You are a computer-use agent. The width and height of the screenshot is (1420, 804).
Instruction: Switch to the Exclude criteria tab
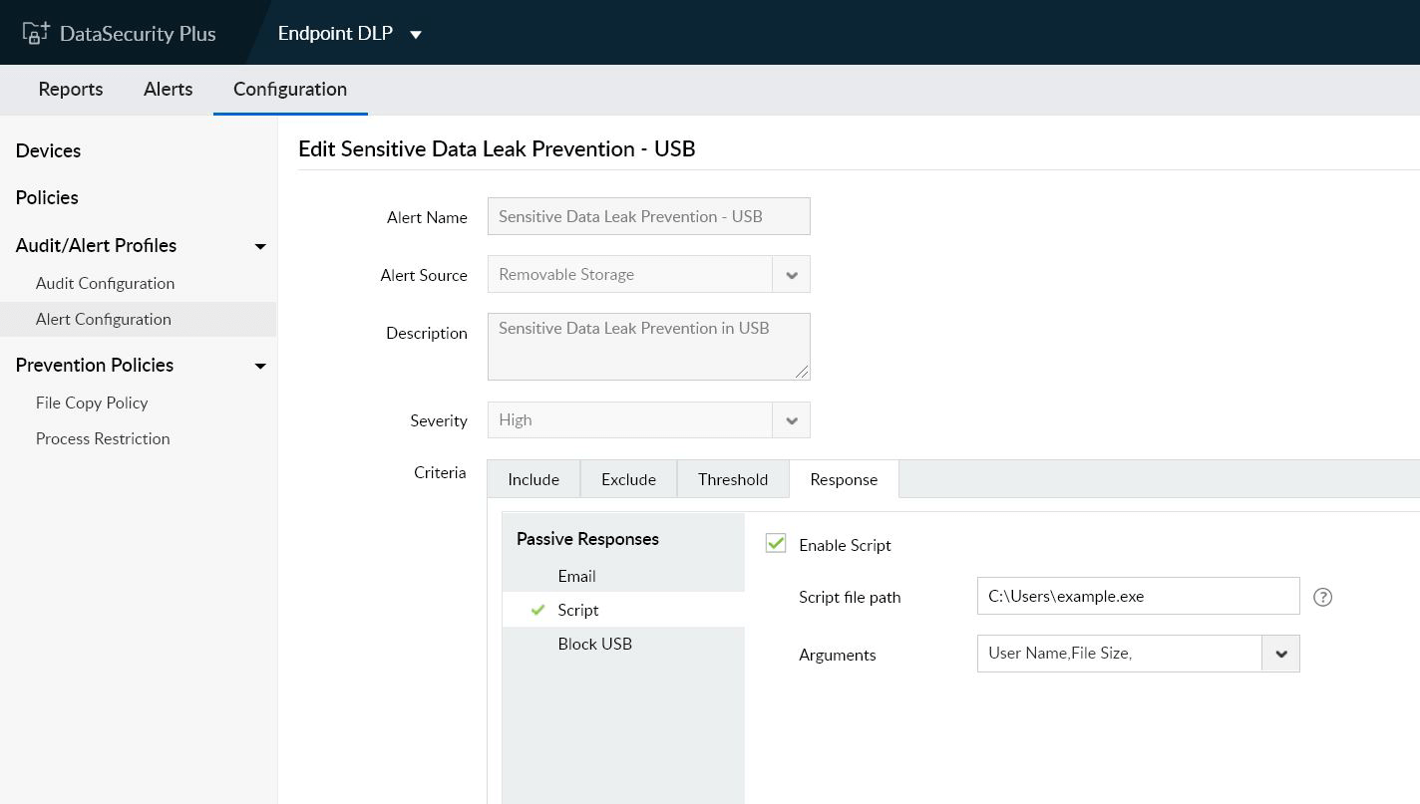[x=628, y=479]
